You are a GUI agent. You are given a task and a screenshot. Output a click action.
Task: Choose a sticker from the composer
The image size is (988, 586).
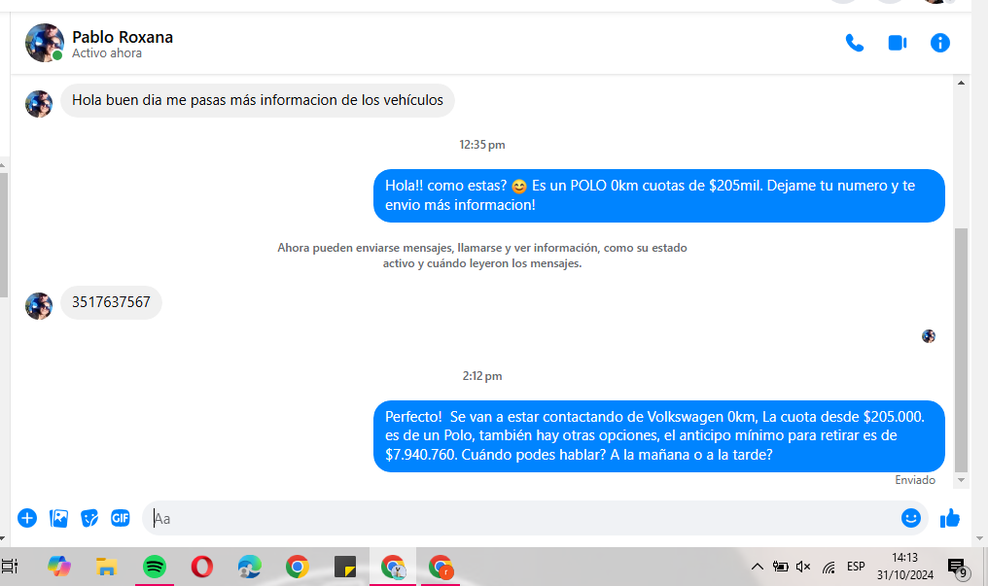point(89,518)
